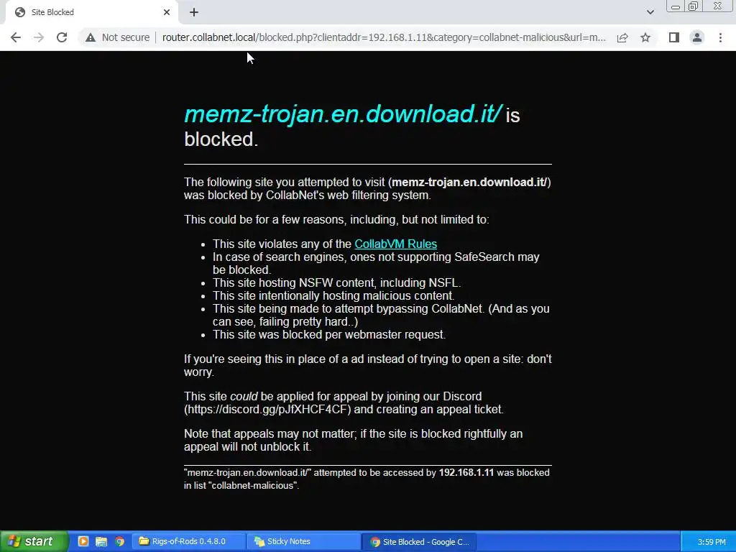Switch to Rigs-of-Rods 0.4.8.0 taskbar window
The height and width of the screenshot is (552, 736).
click(188, 541)
